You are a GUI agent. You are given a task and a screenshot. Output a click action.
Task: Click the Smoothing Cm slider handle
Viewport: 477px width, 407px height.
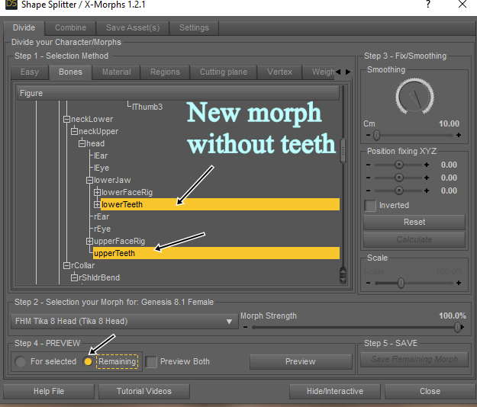[376, 135]
